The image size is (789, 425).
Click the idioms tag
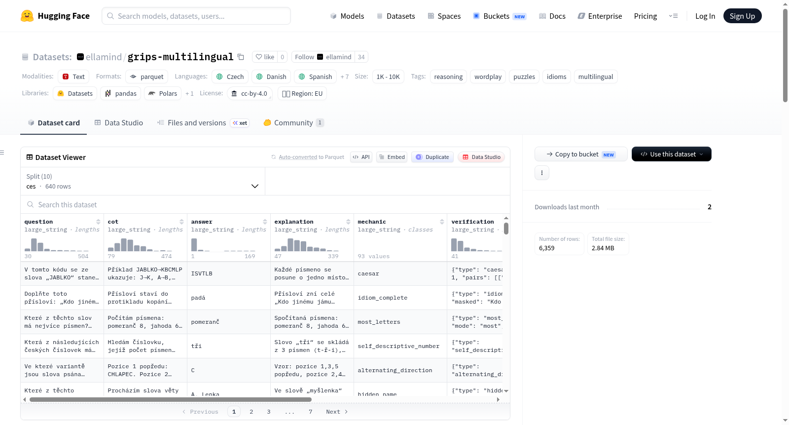click(556, 77)
